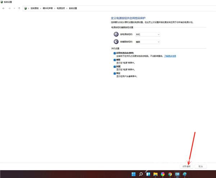216x178 pixels.
Task: Open Windows Start menu on taskbar
Action: pyautogui.click(x=134, y=174)
